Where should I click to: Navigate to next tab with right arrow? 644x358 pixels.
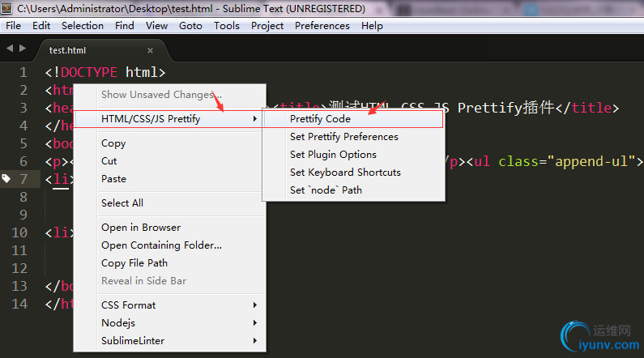click(x=23, y=49)
